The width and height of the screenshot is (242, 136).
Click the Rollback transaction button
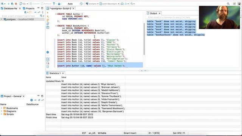coord(46,3)
